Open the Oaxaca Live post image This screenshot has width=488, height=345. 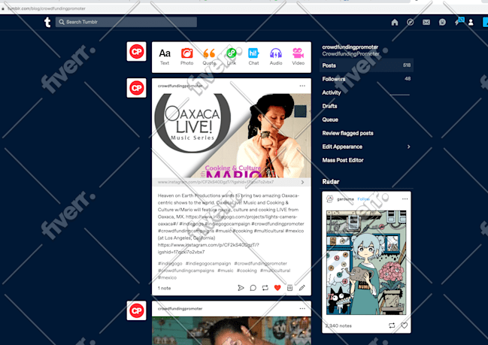tap(232, 135)
